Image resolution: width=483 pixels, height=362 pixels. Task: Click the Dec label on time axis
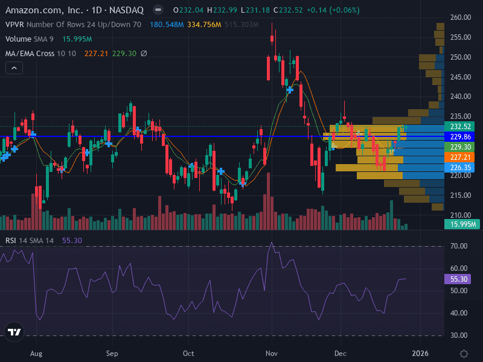(x=341, y=354)
